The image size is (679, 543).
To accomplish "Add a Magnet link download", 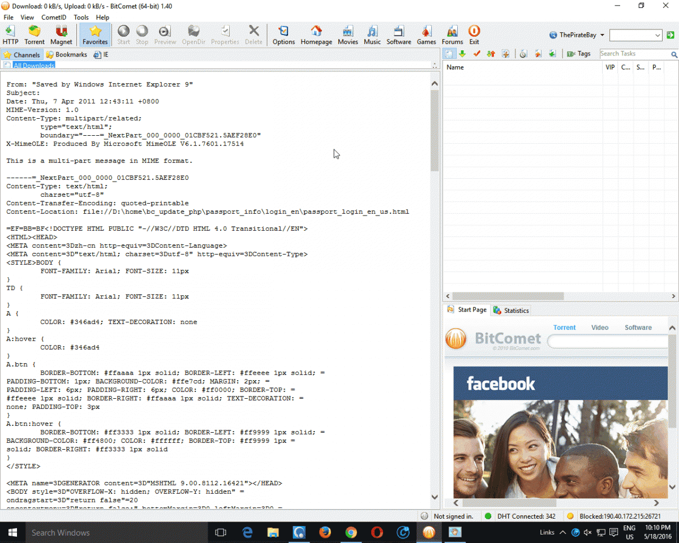I will 61,35.
